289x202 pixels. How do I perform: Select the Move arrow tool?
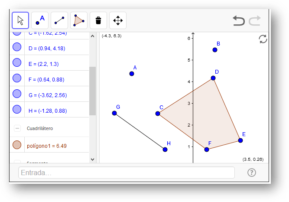pyautogui.click(x=20, y=20)
